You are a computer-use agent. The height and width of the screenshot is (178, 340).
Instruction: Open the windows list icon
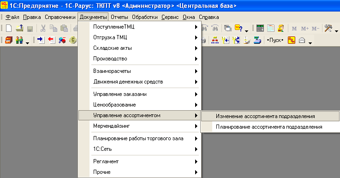[x=228, y=28]
